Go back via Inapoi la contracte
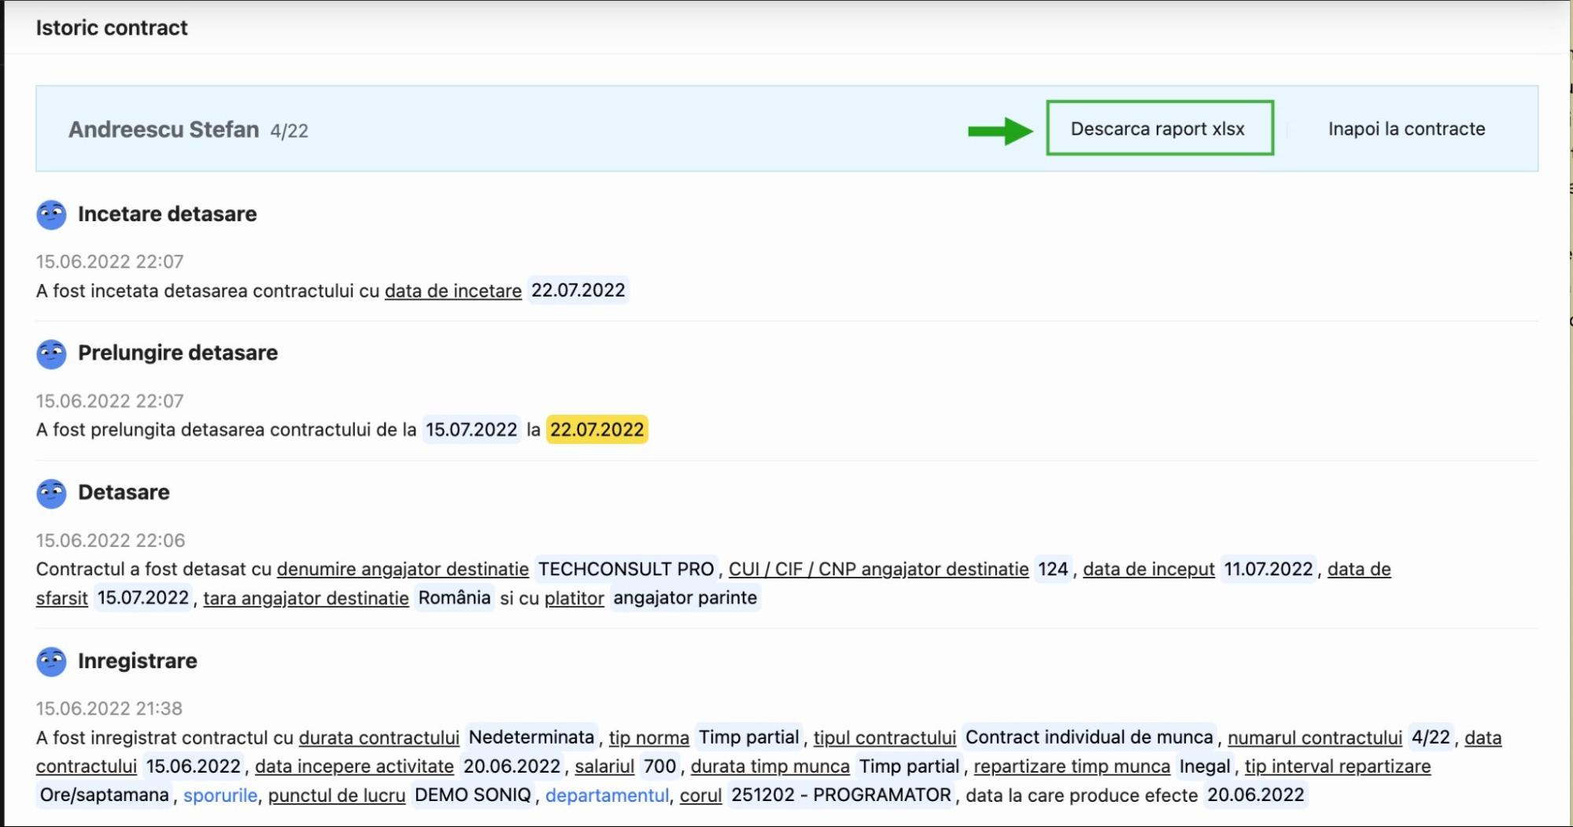The width and height of the screenshot is (1573, 827). (x=1406, y=128)
